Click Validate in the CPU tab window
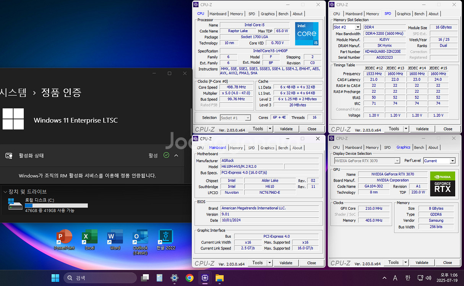 [286, 129]
